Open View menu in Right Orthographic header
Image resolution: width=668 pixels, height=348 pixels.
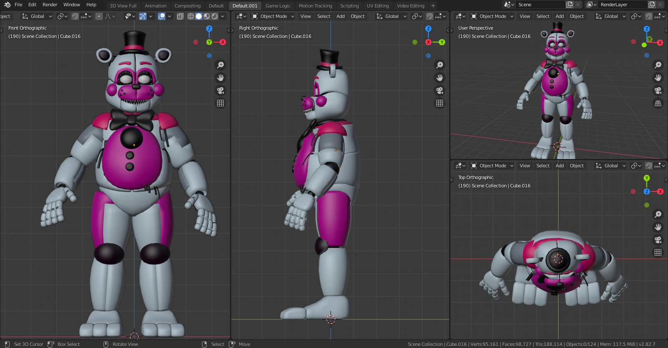click(x=306, y=16)
